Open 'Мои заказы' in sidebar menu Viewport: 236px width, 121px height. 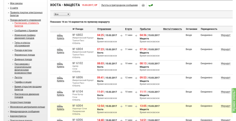16,3
